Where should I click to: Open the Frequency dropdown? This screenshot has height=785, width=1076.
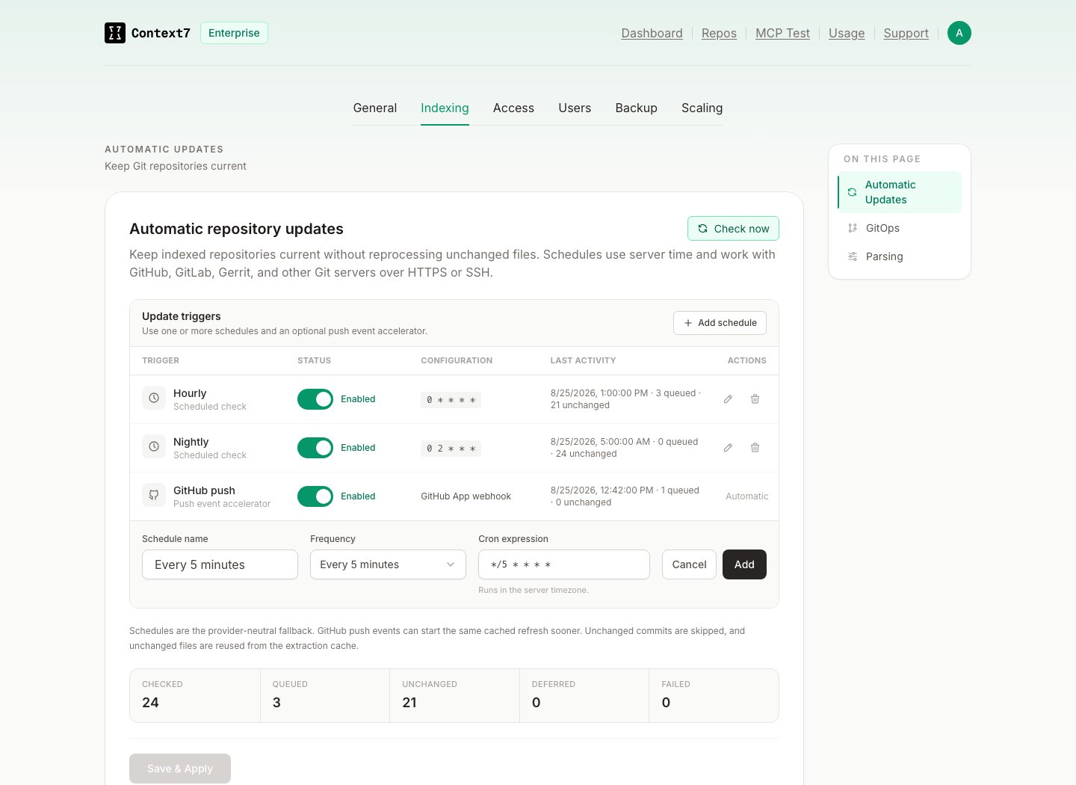pos(388,564)
